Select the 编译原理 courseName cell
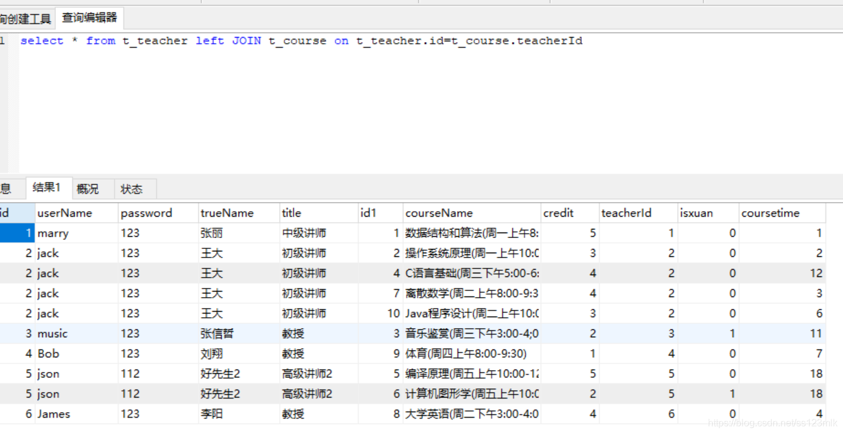843x434 pixels. (x=472, y=374)
